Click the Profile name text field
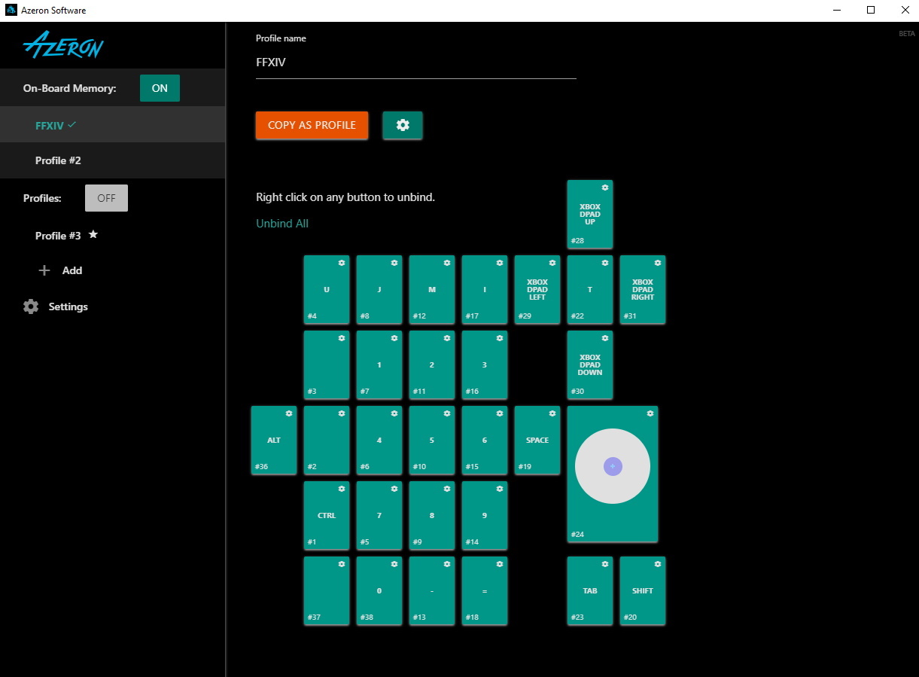Screen dimensions: 919x677 point(415,63)
